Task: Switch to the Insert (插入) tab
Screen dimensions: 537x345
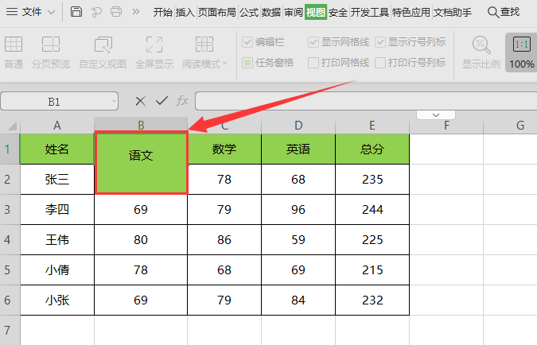Action: 185,12
